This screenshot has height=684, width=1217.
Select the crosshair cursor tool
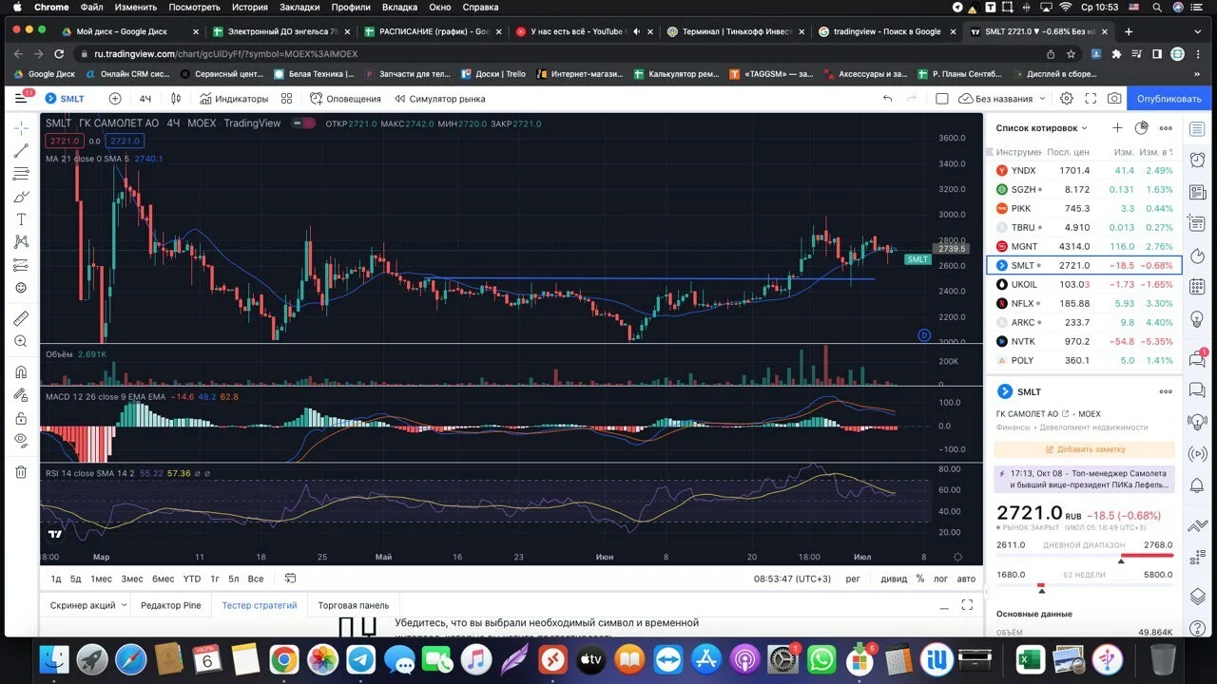click(x=21, y=127)
